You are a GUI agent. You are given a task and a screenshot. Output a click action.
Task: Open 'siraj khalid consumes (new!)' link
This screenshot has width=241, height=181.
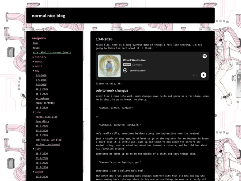tap(52, 52)
